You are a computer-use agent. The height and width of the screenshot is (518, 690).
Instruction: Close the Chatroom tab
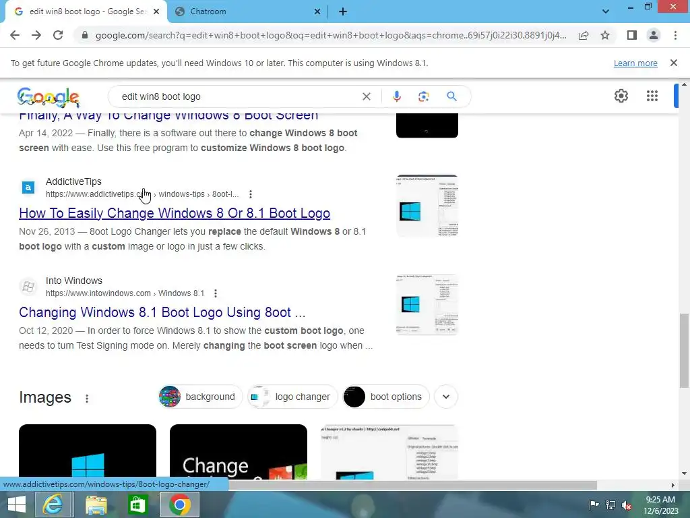pos(317,12)
